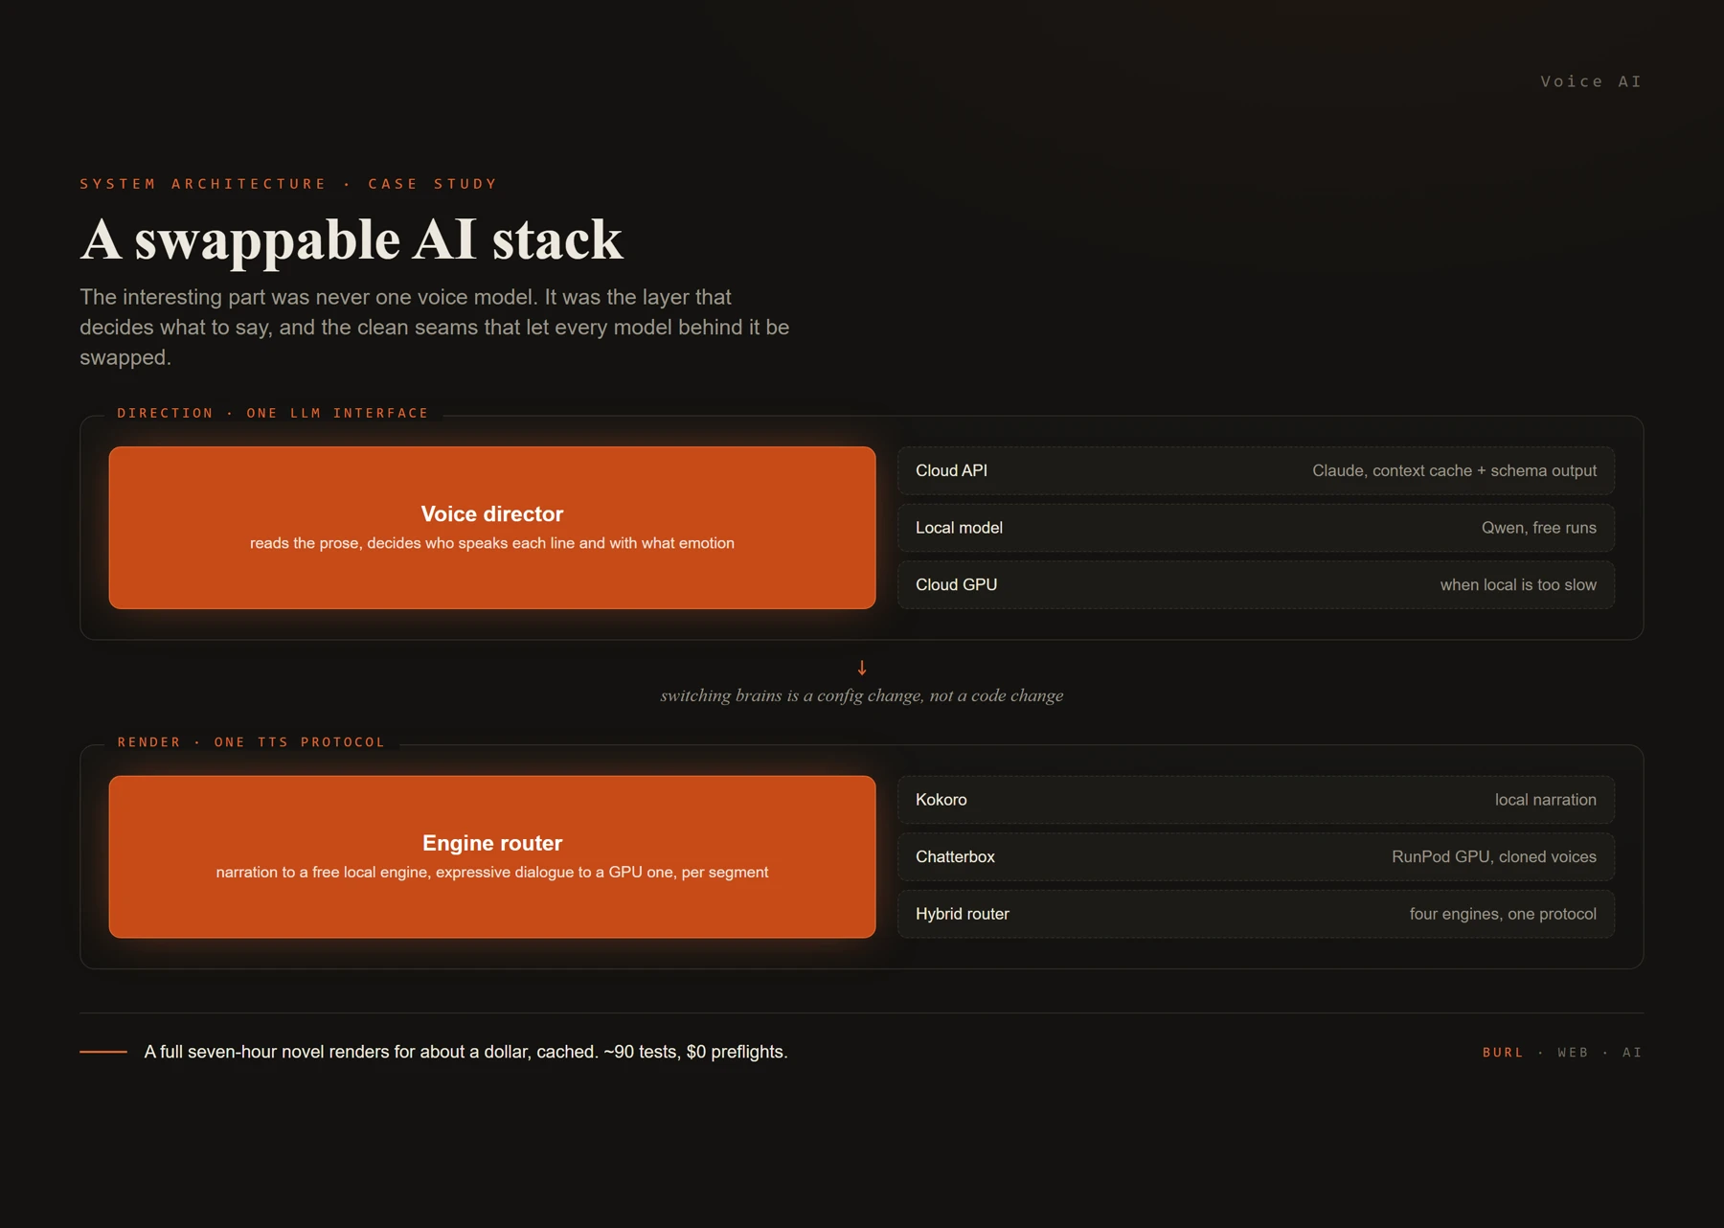
Task: Click the intro paragraph about one voice model
Action: pyautogui.click(x=435, y=328)
